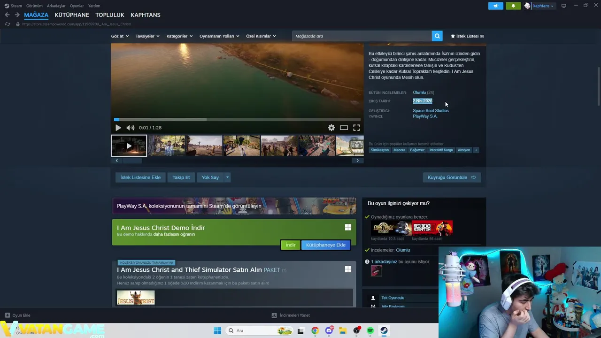Click Kütüphaneye Ekle button
This screenshot has width=601, height=338.
coord(326,245)
